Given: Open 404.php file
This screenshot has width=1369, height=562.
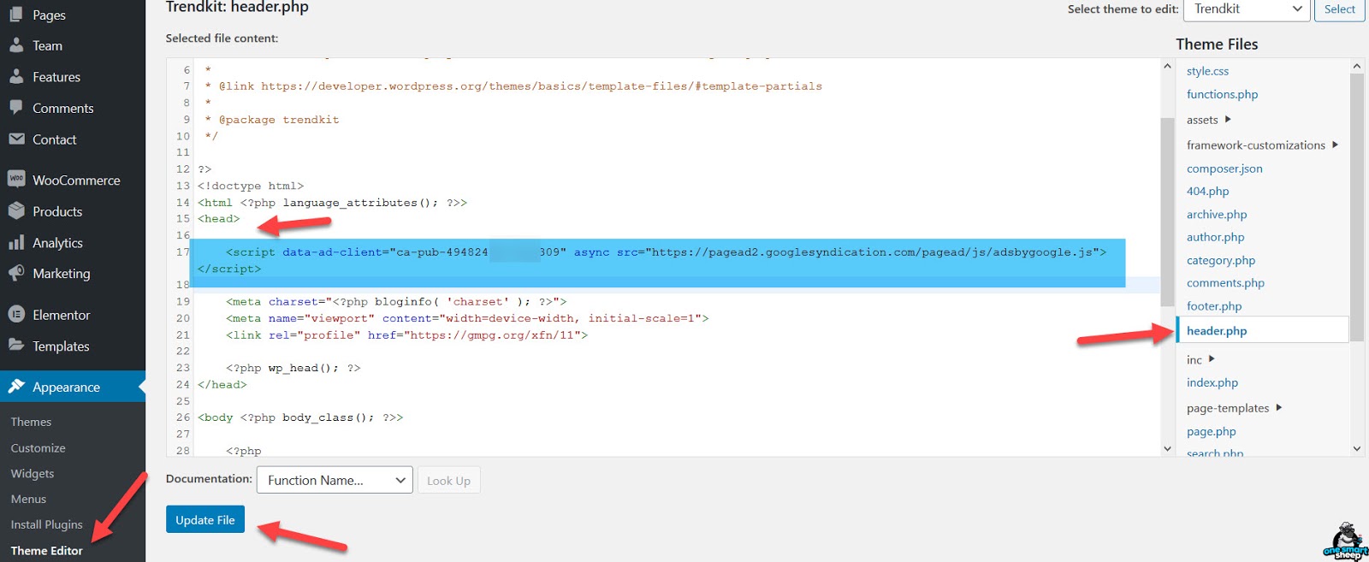Looking at the screenshot, I should tap(1207, 191).
